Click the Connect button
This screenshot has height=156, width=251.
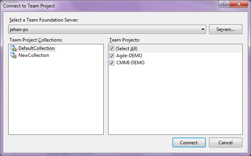(189, 142)
